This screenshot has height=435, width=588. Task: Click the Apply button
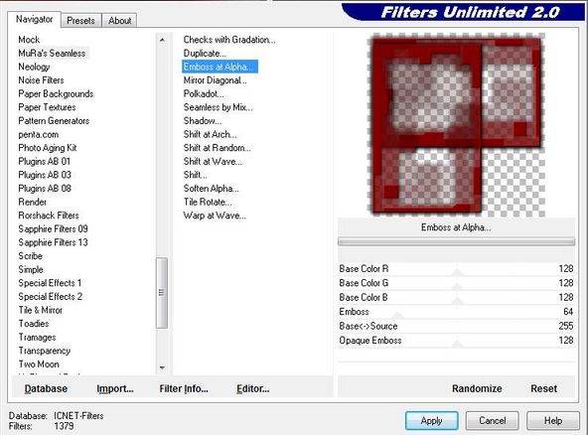(432, 421)
